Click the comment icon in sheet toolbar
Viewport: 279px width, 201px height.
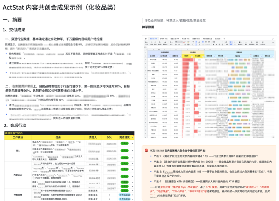(257, 43)
